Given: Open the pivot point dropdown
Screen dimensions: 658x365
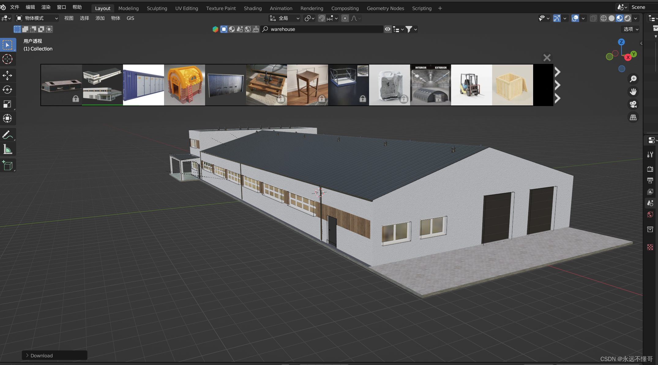Looking at the screenshot, I should point(309,18).
